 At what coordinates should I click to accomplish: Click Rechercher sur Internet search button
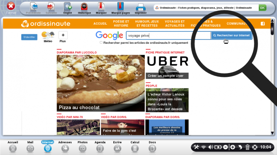231,35
